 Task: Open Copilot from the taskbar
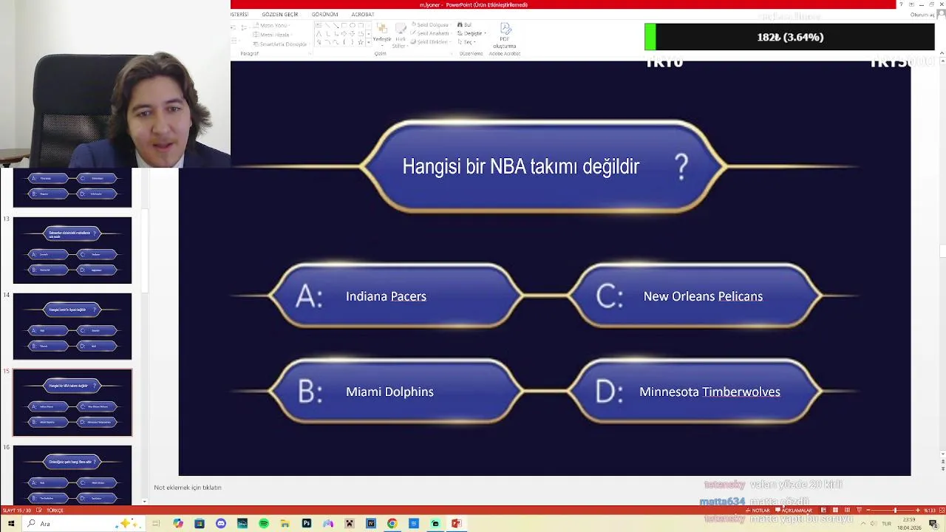(x=178, y=523)
